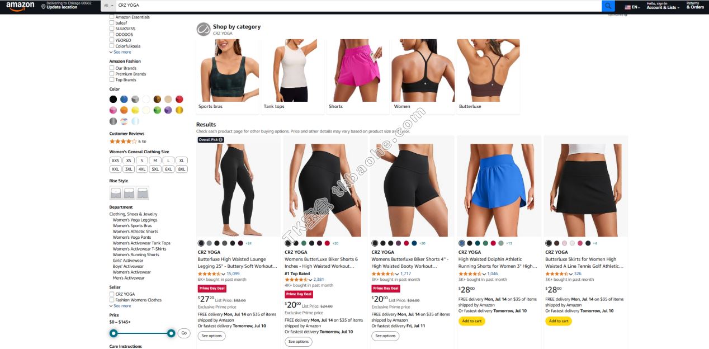Click the Overall Pick info icon
This screenshot has width=709, height=349.
221,140
